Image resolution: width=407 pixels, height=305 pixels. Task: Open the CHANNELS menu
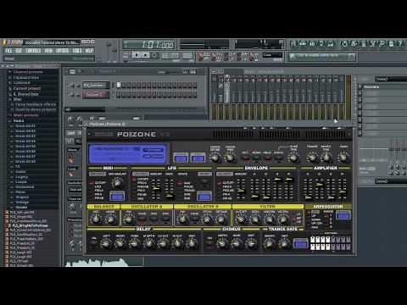coord(33,51)
